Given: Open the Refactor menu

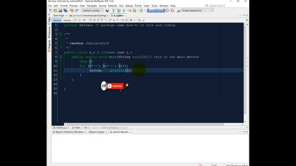Looking at the screenshot, I should click(112, 6).
